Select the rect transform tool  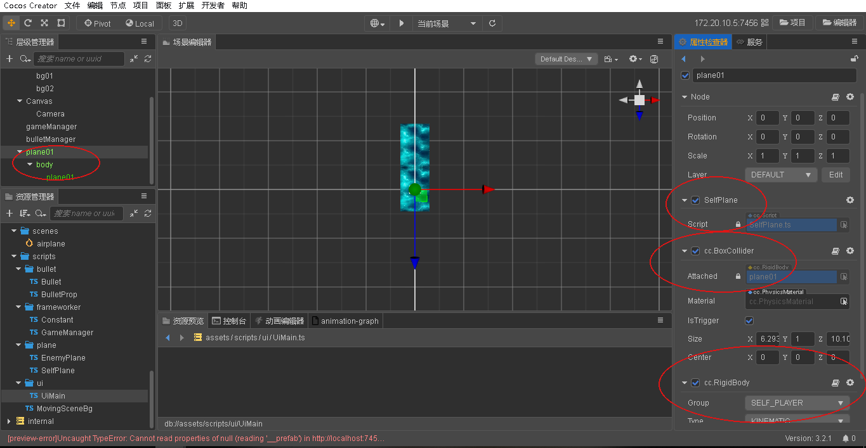point(61,23)
